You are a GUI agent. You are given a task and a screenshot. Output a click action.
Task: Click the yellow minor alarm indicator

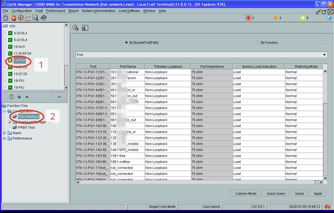pos(303,18)
